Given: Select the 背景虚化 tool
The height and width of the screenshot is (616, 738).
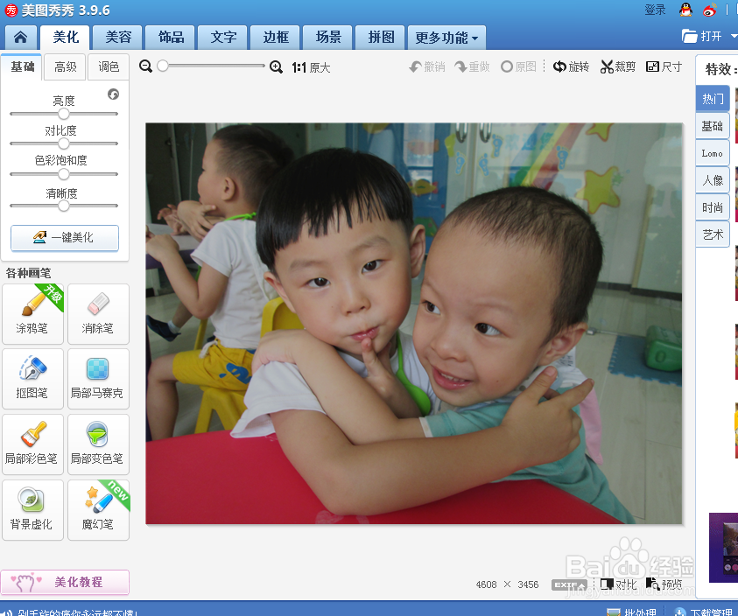Looking at the screenshot, I should tap(32, 510).
